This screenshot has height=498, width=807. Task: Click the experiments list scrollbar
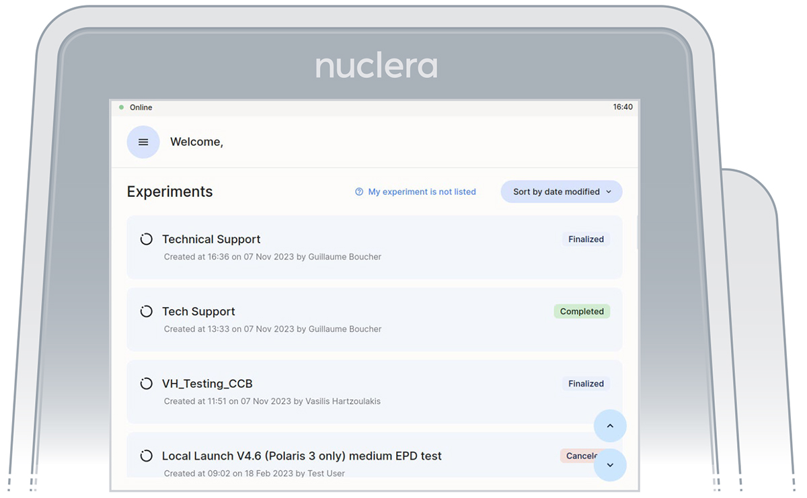point(637,232)
